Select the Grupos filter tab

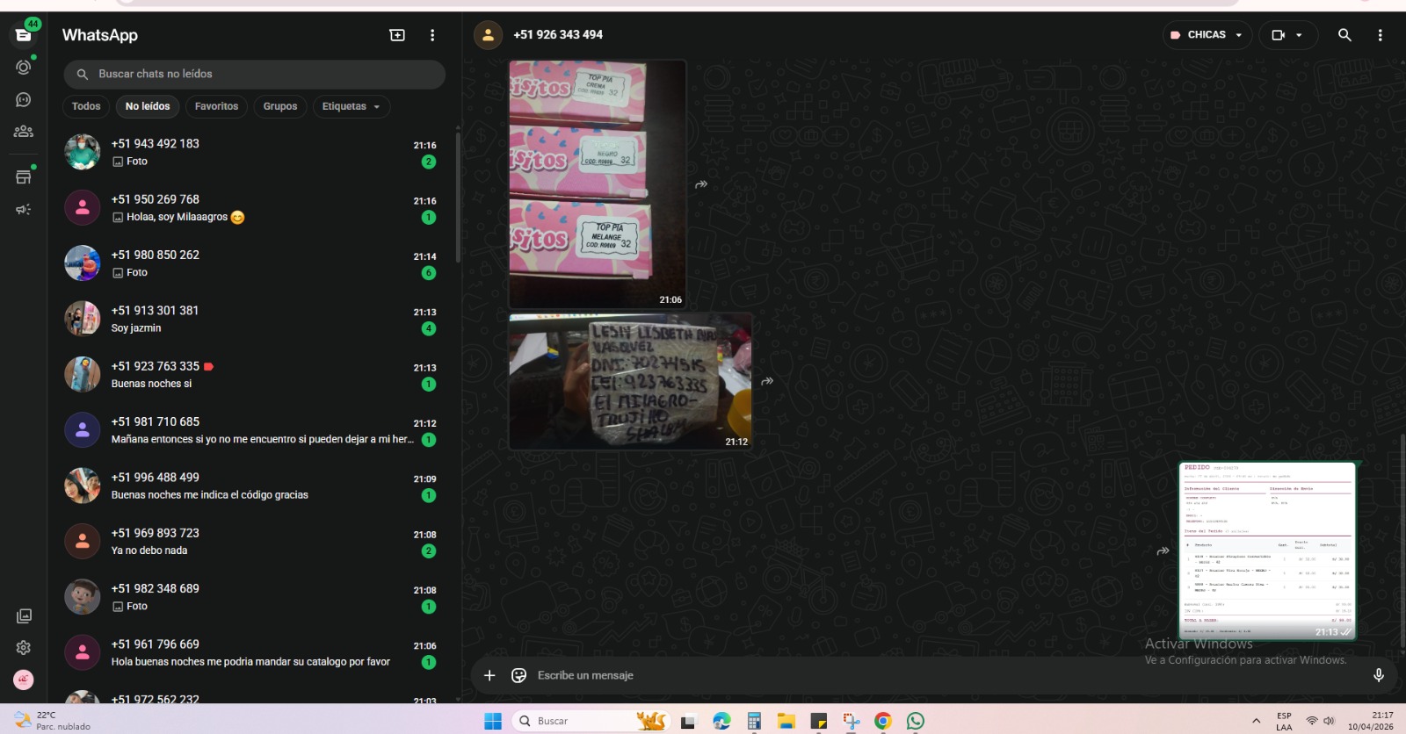click(280, 106)
